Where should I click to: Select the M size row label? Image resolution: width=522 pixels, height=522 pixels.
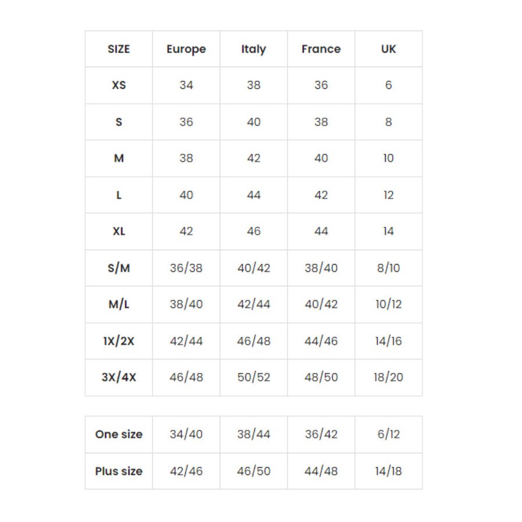coord(119,158)
